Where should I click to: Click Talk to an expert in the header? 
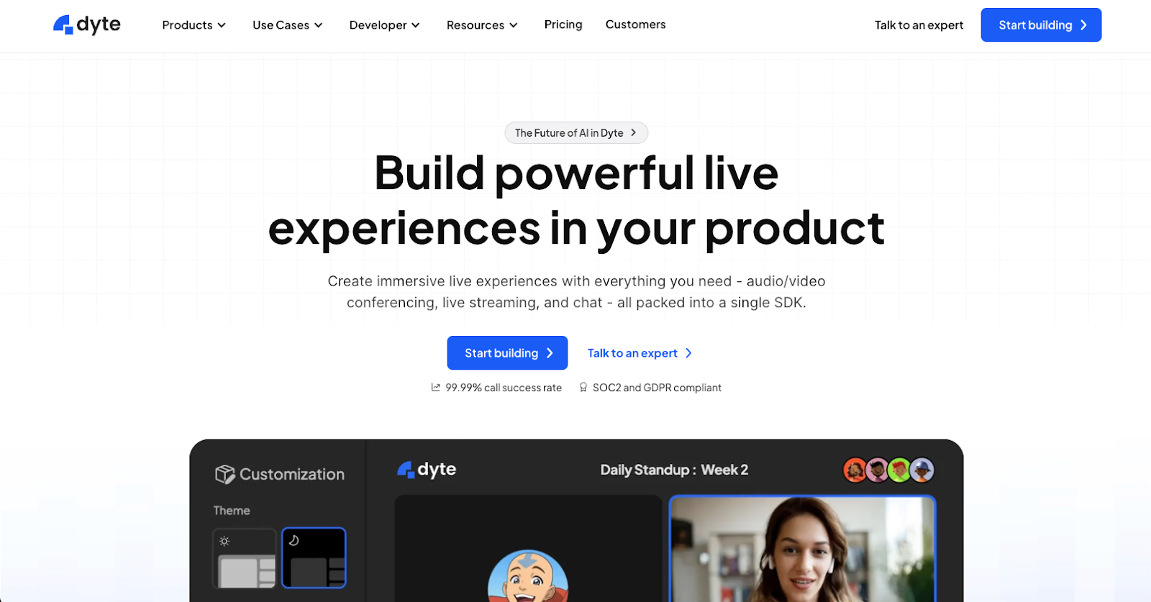pos(919,25)
